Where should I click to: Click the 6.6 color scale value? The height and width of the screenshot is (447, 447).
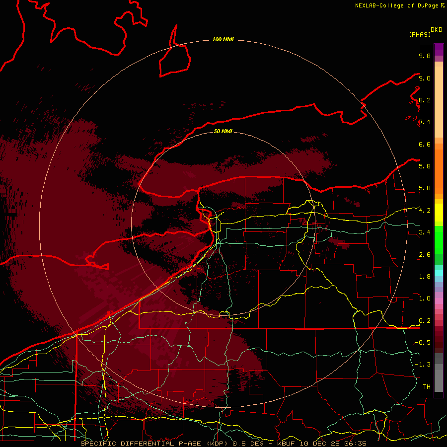(425, 144)
